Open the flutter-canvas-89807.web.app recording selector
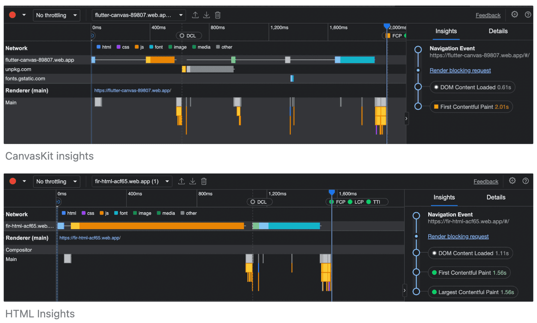The height and width of the screenshot is (323, 537). (139, 15)
